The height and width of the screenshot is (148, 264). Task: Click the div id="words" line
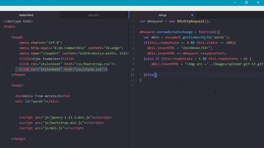(x=37, y=102)
